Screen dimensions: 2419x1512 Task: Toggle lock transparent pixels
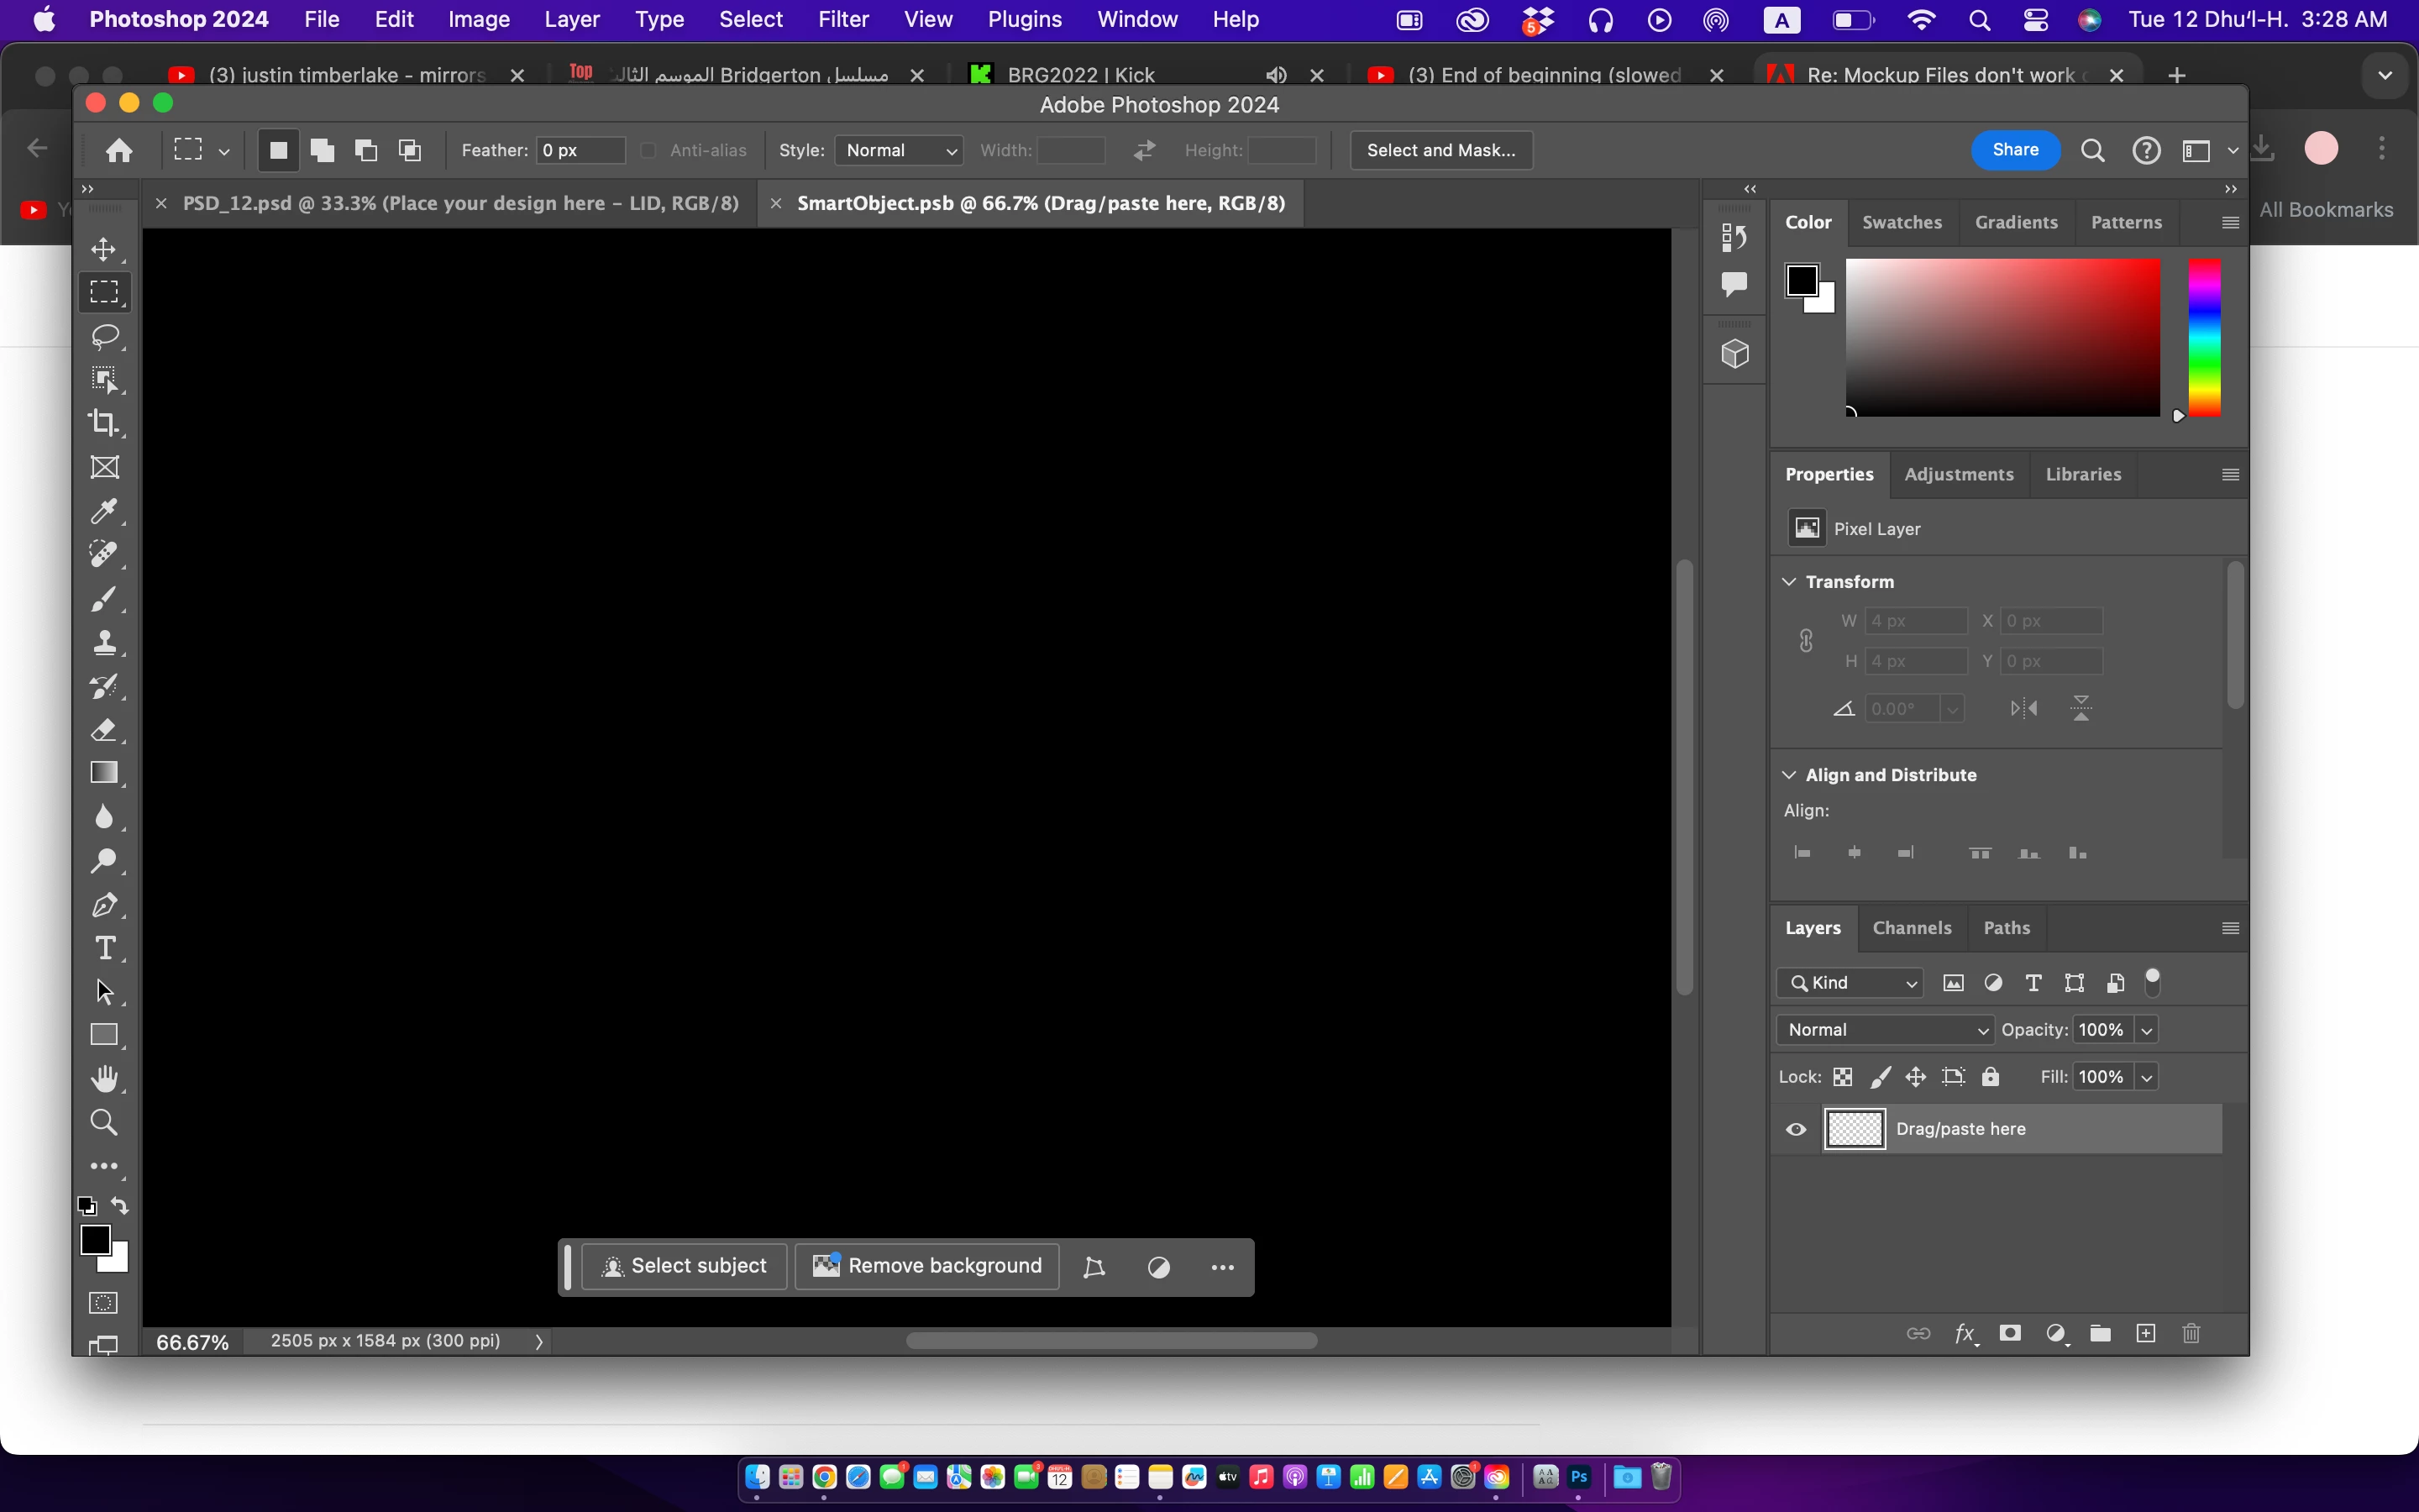pyautogui.click(x=1842, y=1077)
